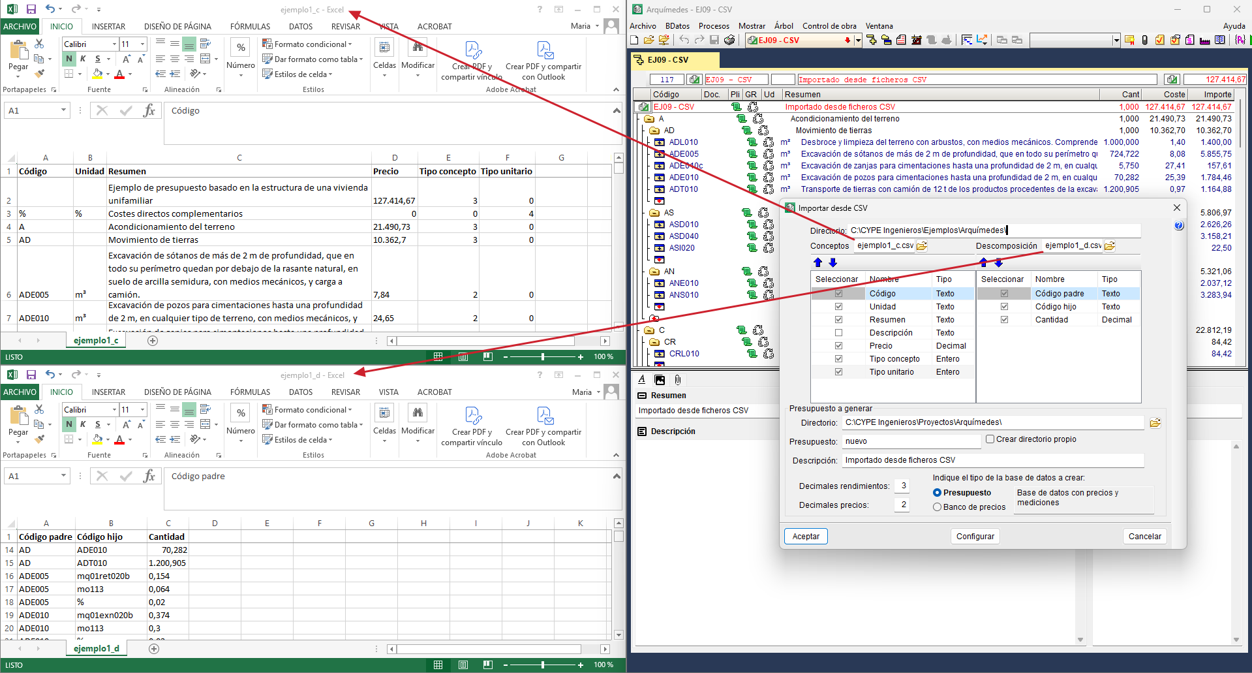Browse for Presupuesto a generar directory folder
This screenshot has width=1252, height=673.
(x=1155, y=423)
